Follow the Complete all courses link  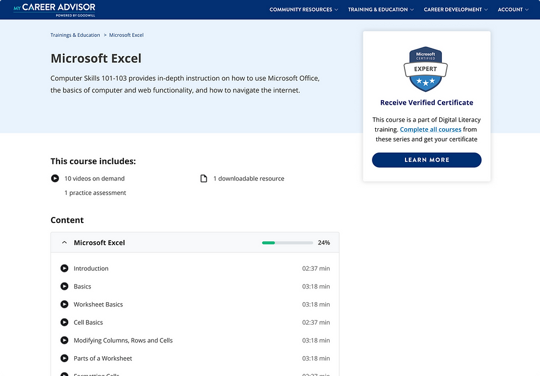coord(430,129)
